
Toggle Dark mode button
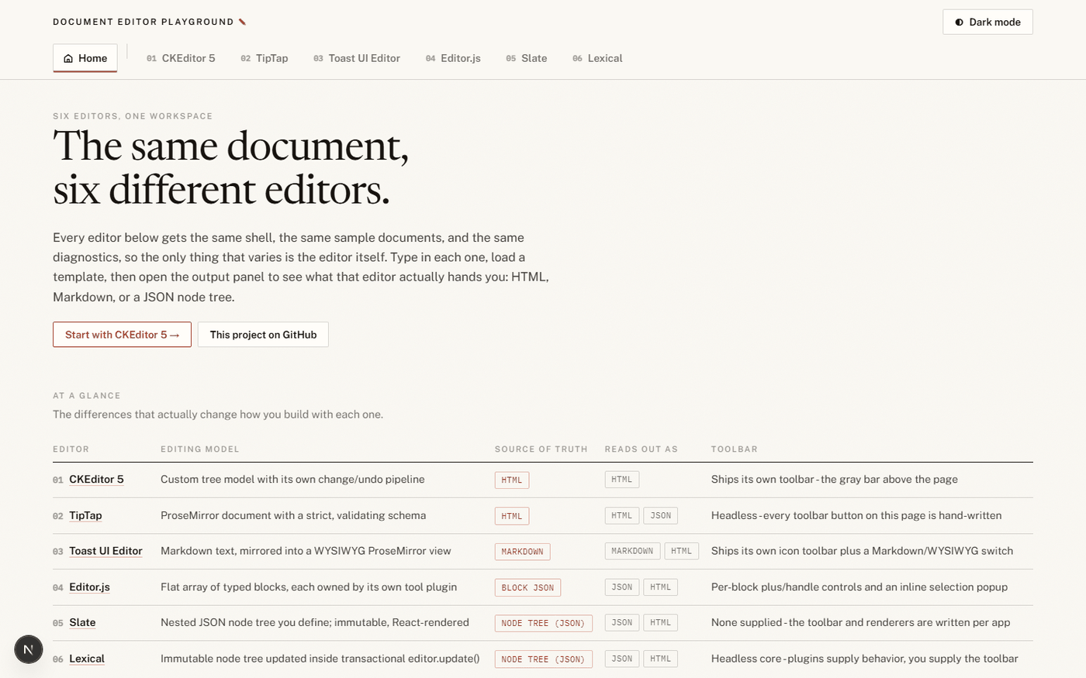987,22
